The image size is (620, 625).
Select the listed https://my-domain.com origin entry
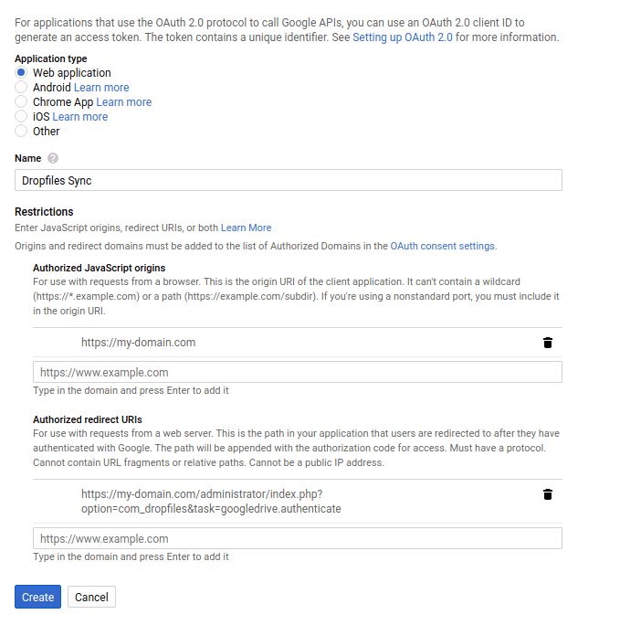coord(138,343)
